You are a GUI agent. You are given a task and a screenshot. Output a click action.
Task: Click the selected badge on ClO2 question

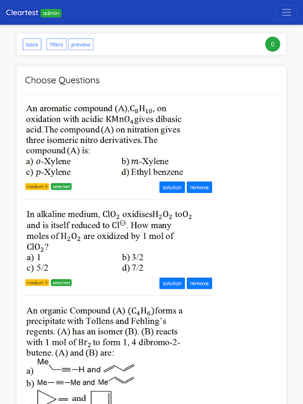coord(61,283)
